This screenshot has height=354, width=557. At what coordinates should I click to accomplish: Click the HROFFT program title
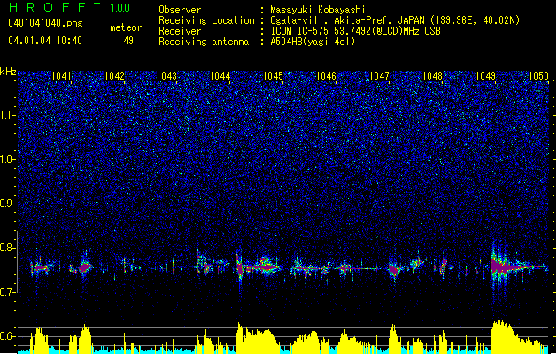point(55,7)
